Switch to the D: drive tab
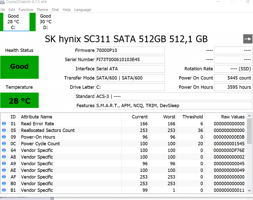 (x=46, y=22)
